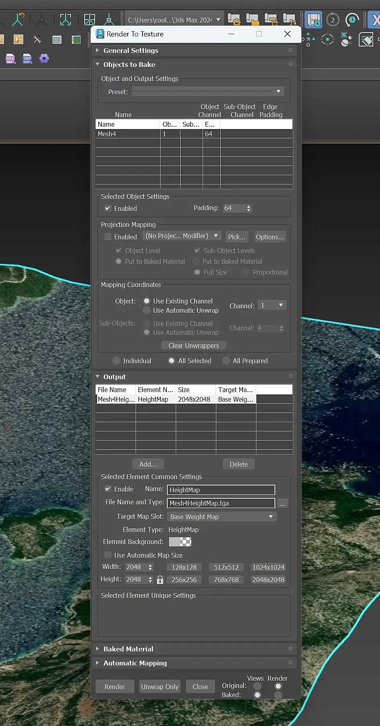
Task: Click the bracketed hierarchy selection icon
Action: pos(65,19)
